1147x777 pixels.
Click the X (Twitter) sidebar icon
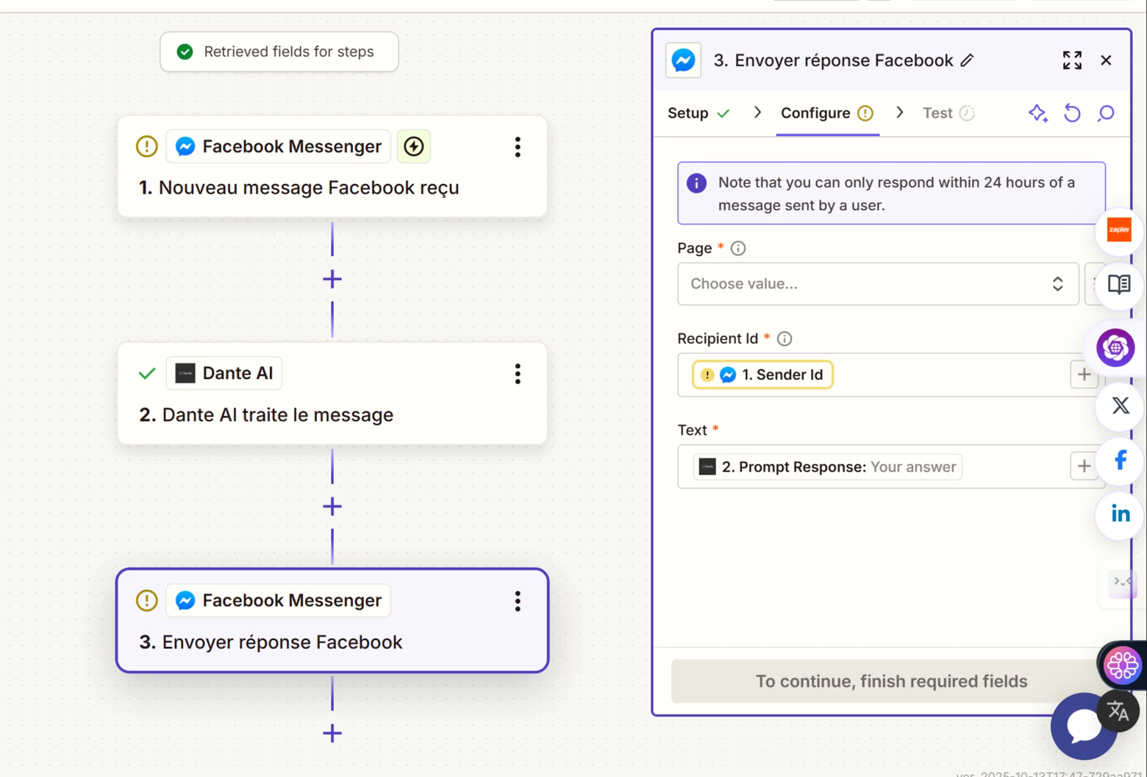tap(1120, 405)
